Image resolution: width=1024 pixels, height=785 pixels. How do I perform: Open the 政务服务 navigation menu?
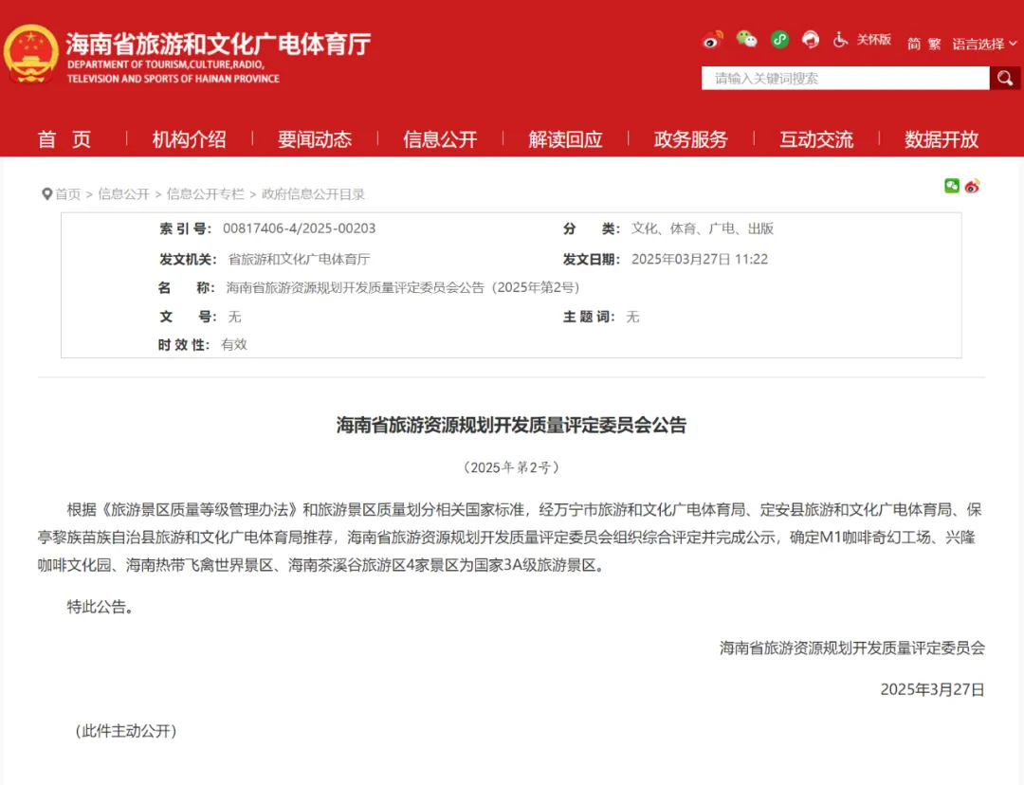click(690, 139)
